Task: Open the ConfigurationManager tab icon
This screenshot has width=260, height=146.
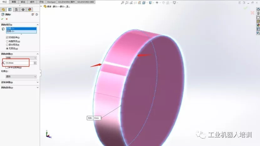Action: tap(16, 10)
